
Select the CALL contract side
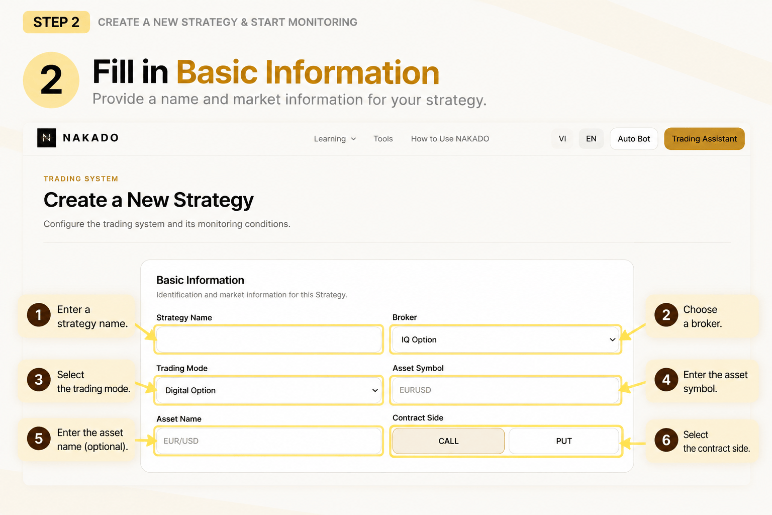[x=448, y=441]
